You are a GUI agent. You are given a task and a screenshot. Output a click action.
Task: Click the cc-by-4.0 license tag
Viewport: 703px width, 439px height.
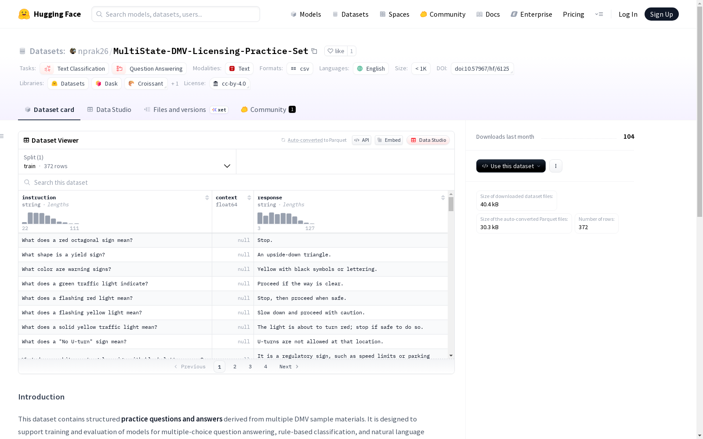click(230, 83)
